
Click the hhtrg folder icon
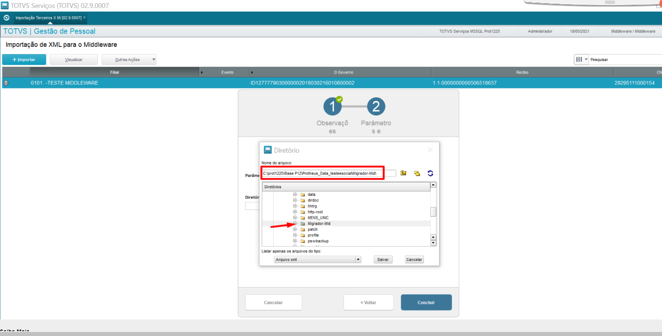point(302,206)
